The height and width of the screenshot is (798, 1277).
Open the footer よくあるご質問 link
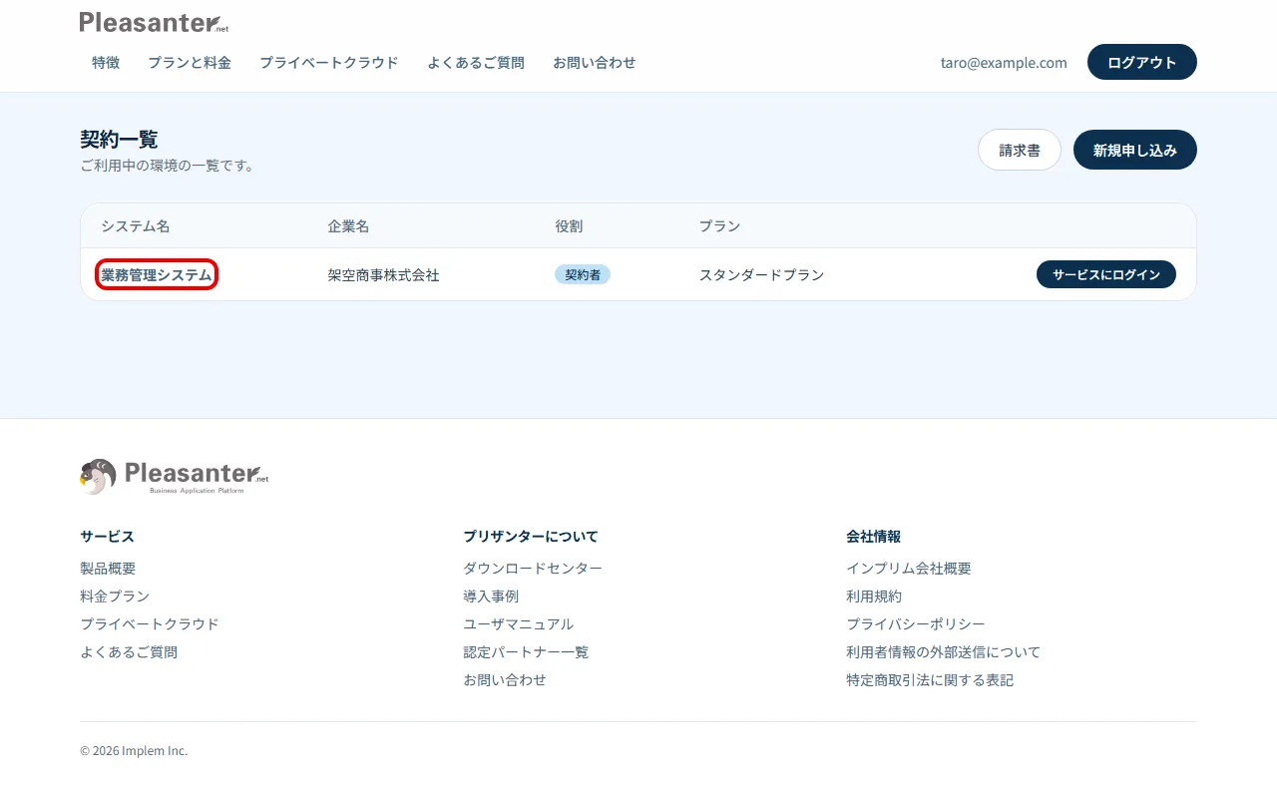(x=129, y=652)
